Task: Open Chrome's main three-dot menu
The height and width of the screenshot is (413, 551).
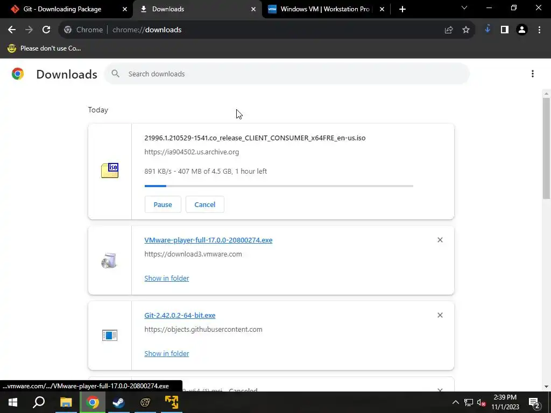Action: pos(539,30)
